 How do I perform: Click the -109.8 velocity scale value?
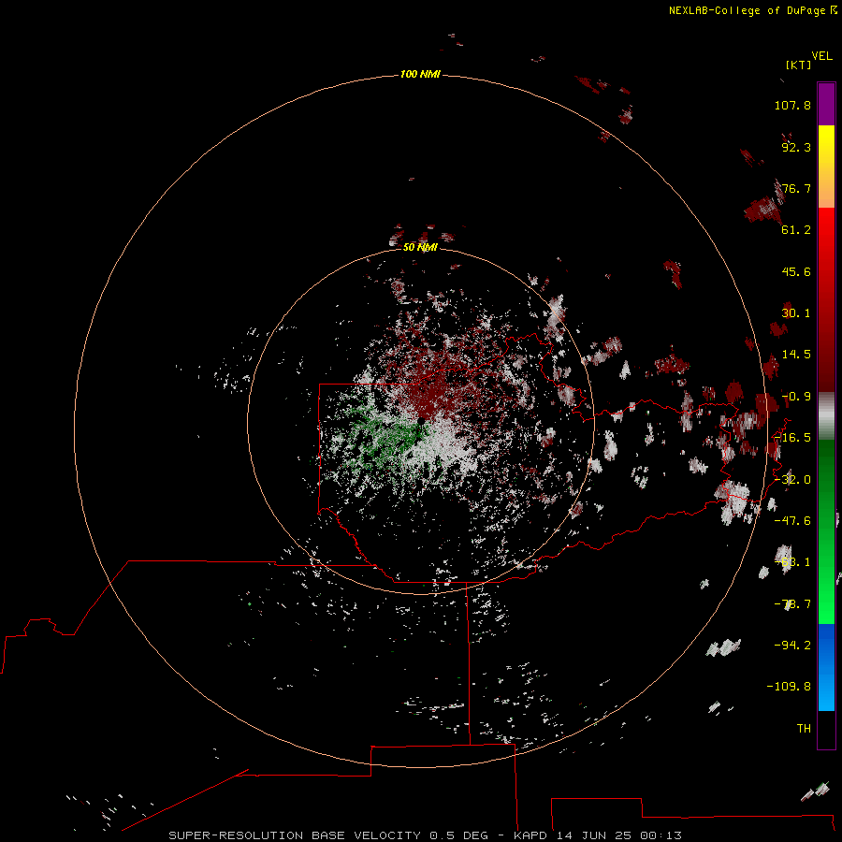pos(789,687)
